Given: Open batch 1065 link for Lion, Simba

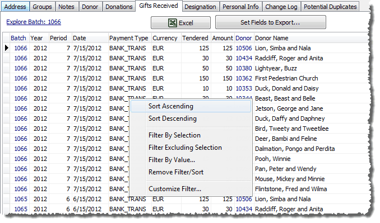Looking at the screenshot, I should tap(21, 199).
